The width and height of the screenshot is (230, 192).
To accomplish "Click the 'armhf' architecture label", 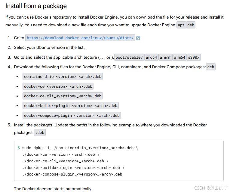I will point(165,57).
